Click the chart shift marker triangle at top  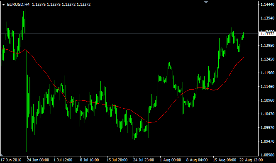pyautogui.click(x=206, y=2)
